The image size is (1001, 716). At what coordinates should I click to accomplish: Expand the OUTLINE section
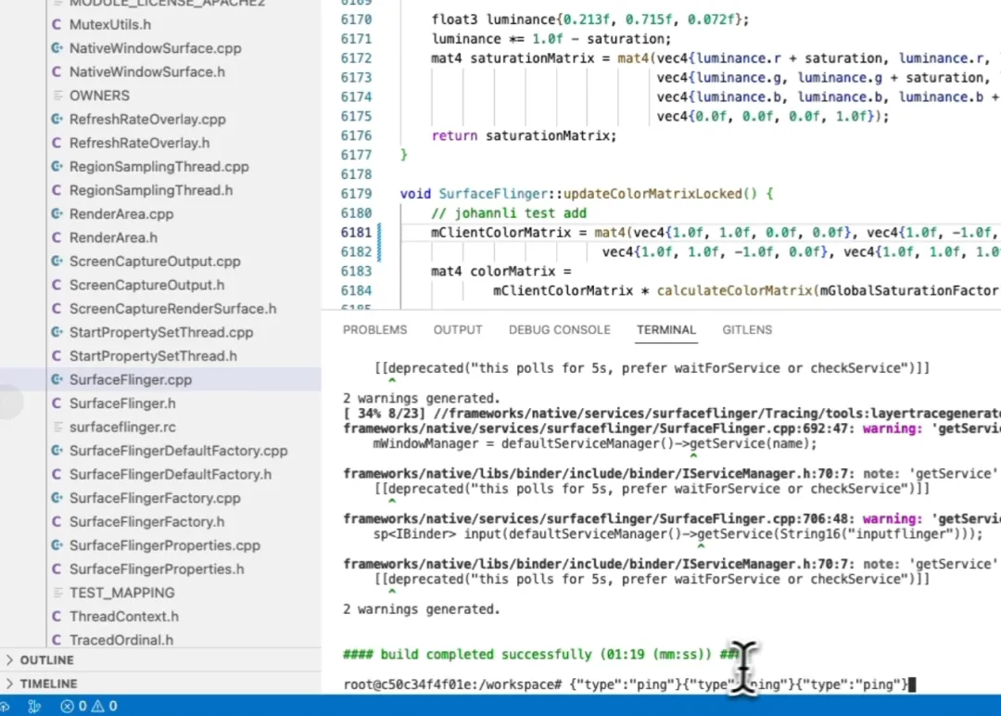[x=46, y=659]
